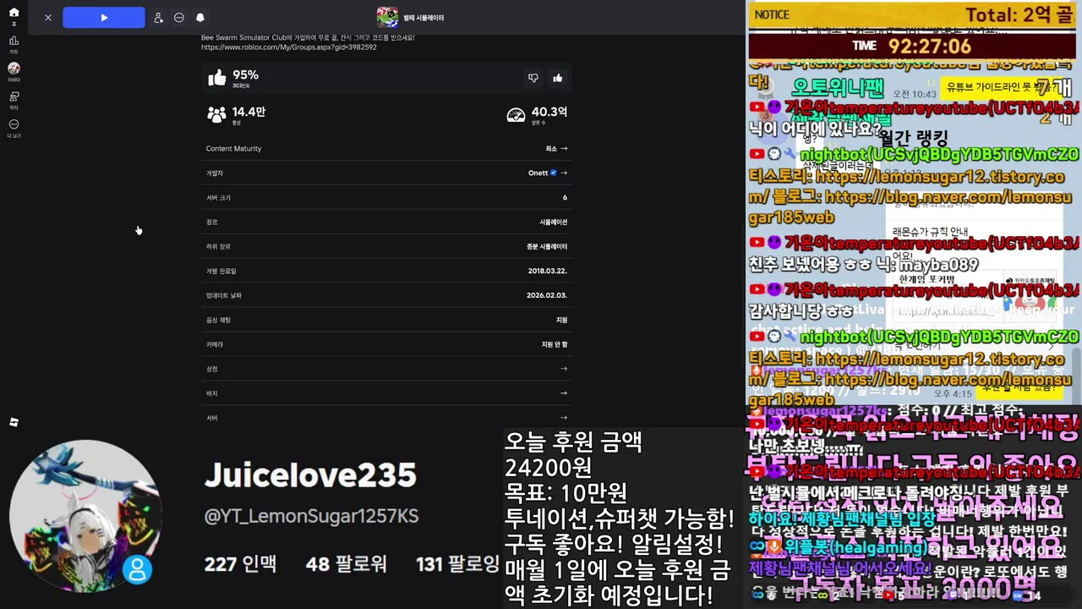Click the 오늘 후원 금액 donation text
Screen dimensions: 1082x609
tap(574, 442)
